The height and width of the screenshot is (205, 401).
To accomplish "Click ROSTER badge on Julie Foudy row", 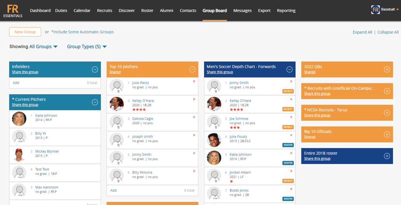I will pos(288,145).
